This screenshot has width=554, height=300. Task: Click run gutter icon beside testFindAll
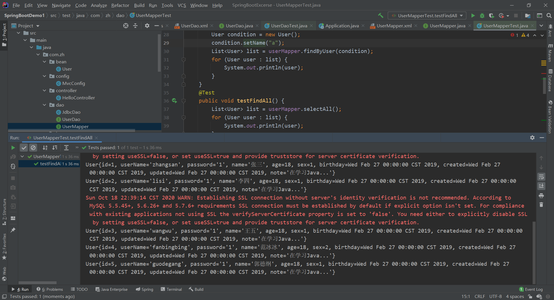point(174,101)
